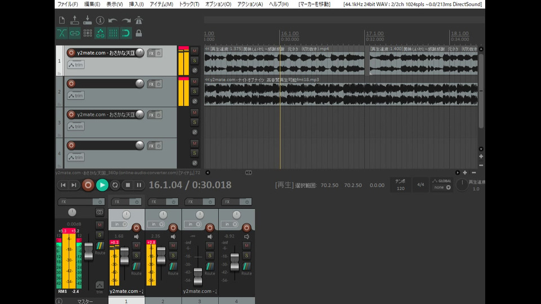Toggle the lock icon in the toolbar

point(139,33)
